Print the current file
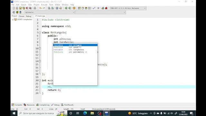This screenshot has width=206, height=116. coord(35,8)
